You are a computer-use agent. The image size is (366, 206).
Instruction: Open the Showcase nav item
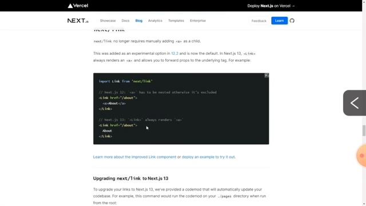(108, 21)
